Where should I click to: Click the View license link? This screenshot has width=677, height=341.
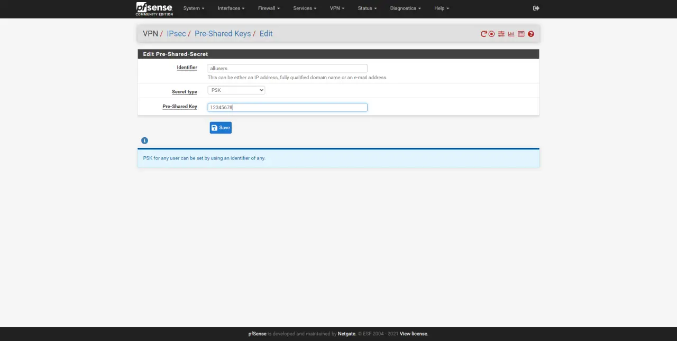(414, 334)
